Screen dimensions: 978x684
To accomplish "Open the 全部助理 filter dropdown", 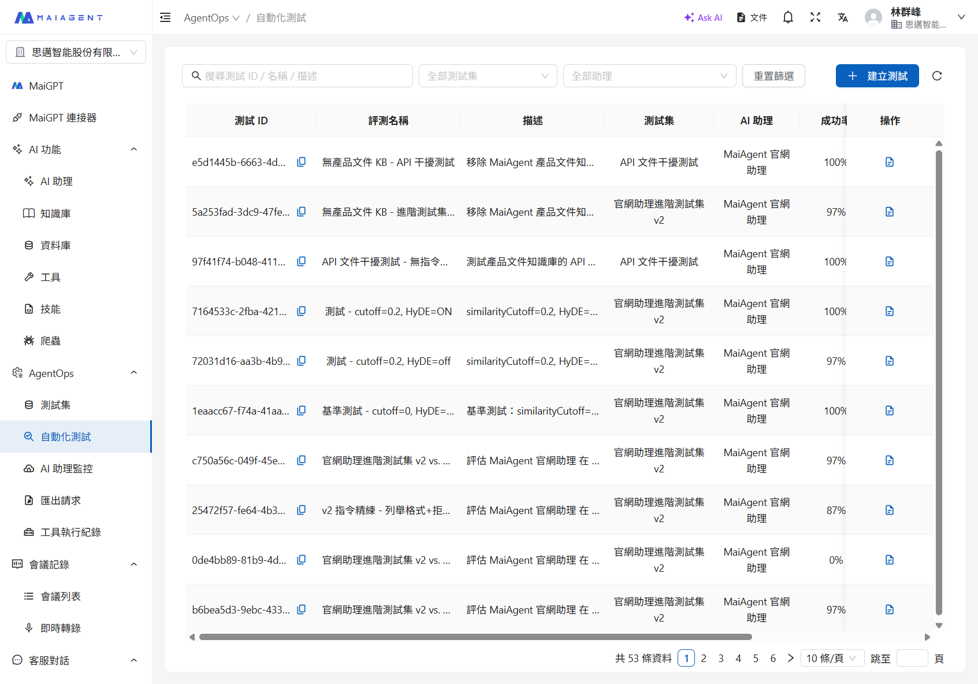I will click(649, 76).
